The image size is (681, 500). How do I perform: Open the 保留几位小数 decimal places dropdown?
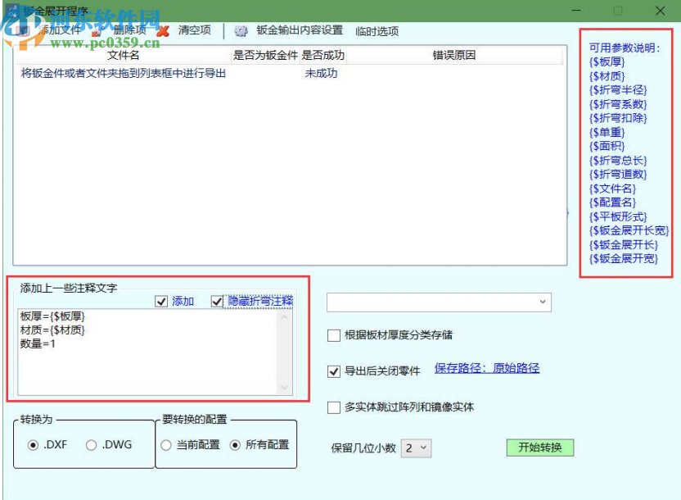416,448
